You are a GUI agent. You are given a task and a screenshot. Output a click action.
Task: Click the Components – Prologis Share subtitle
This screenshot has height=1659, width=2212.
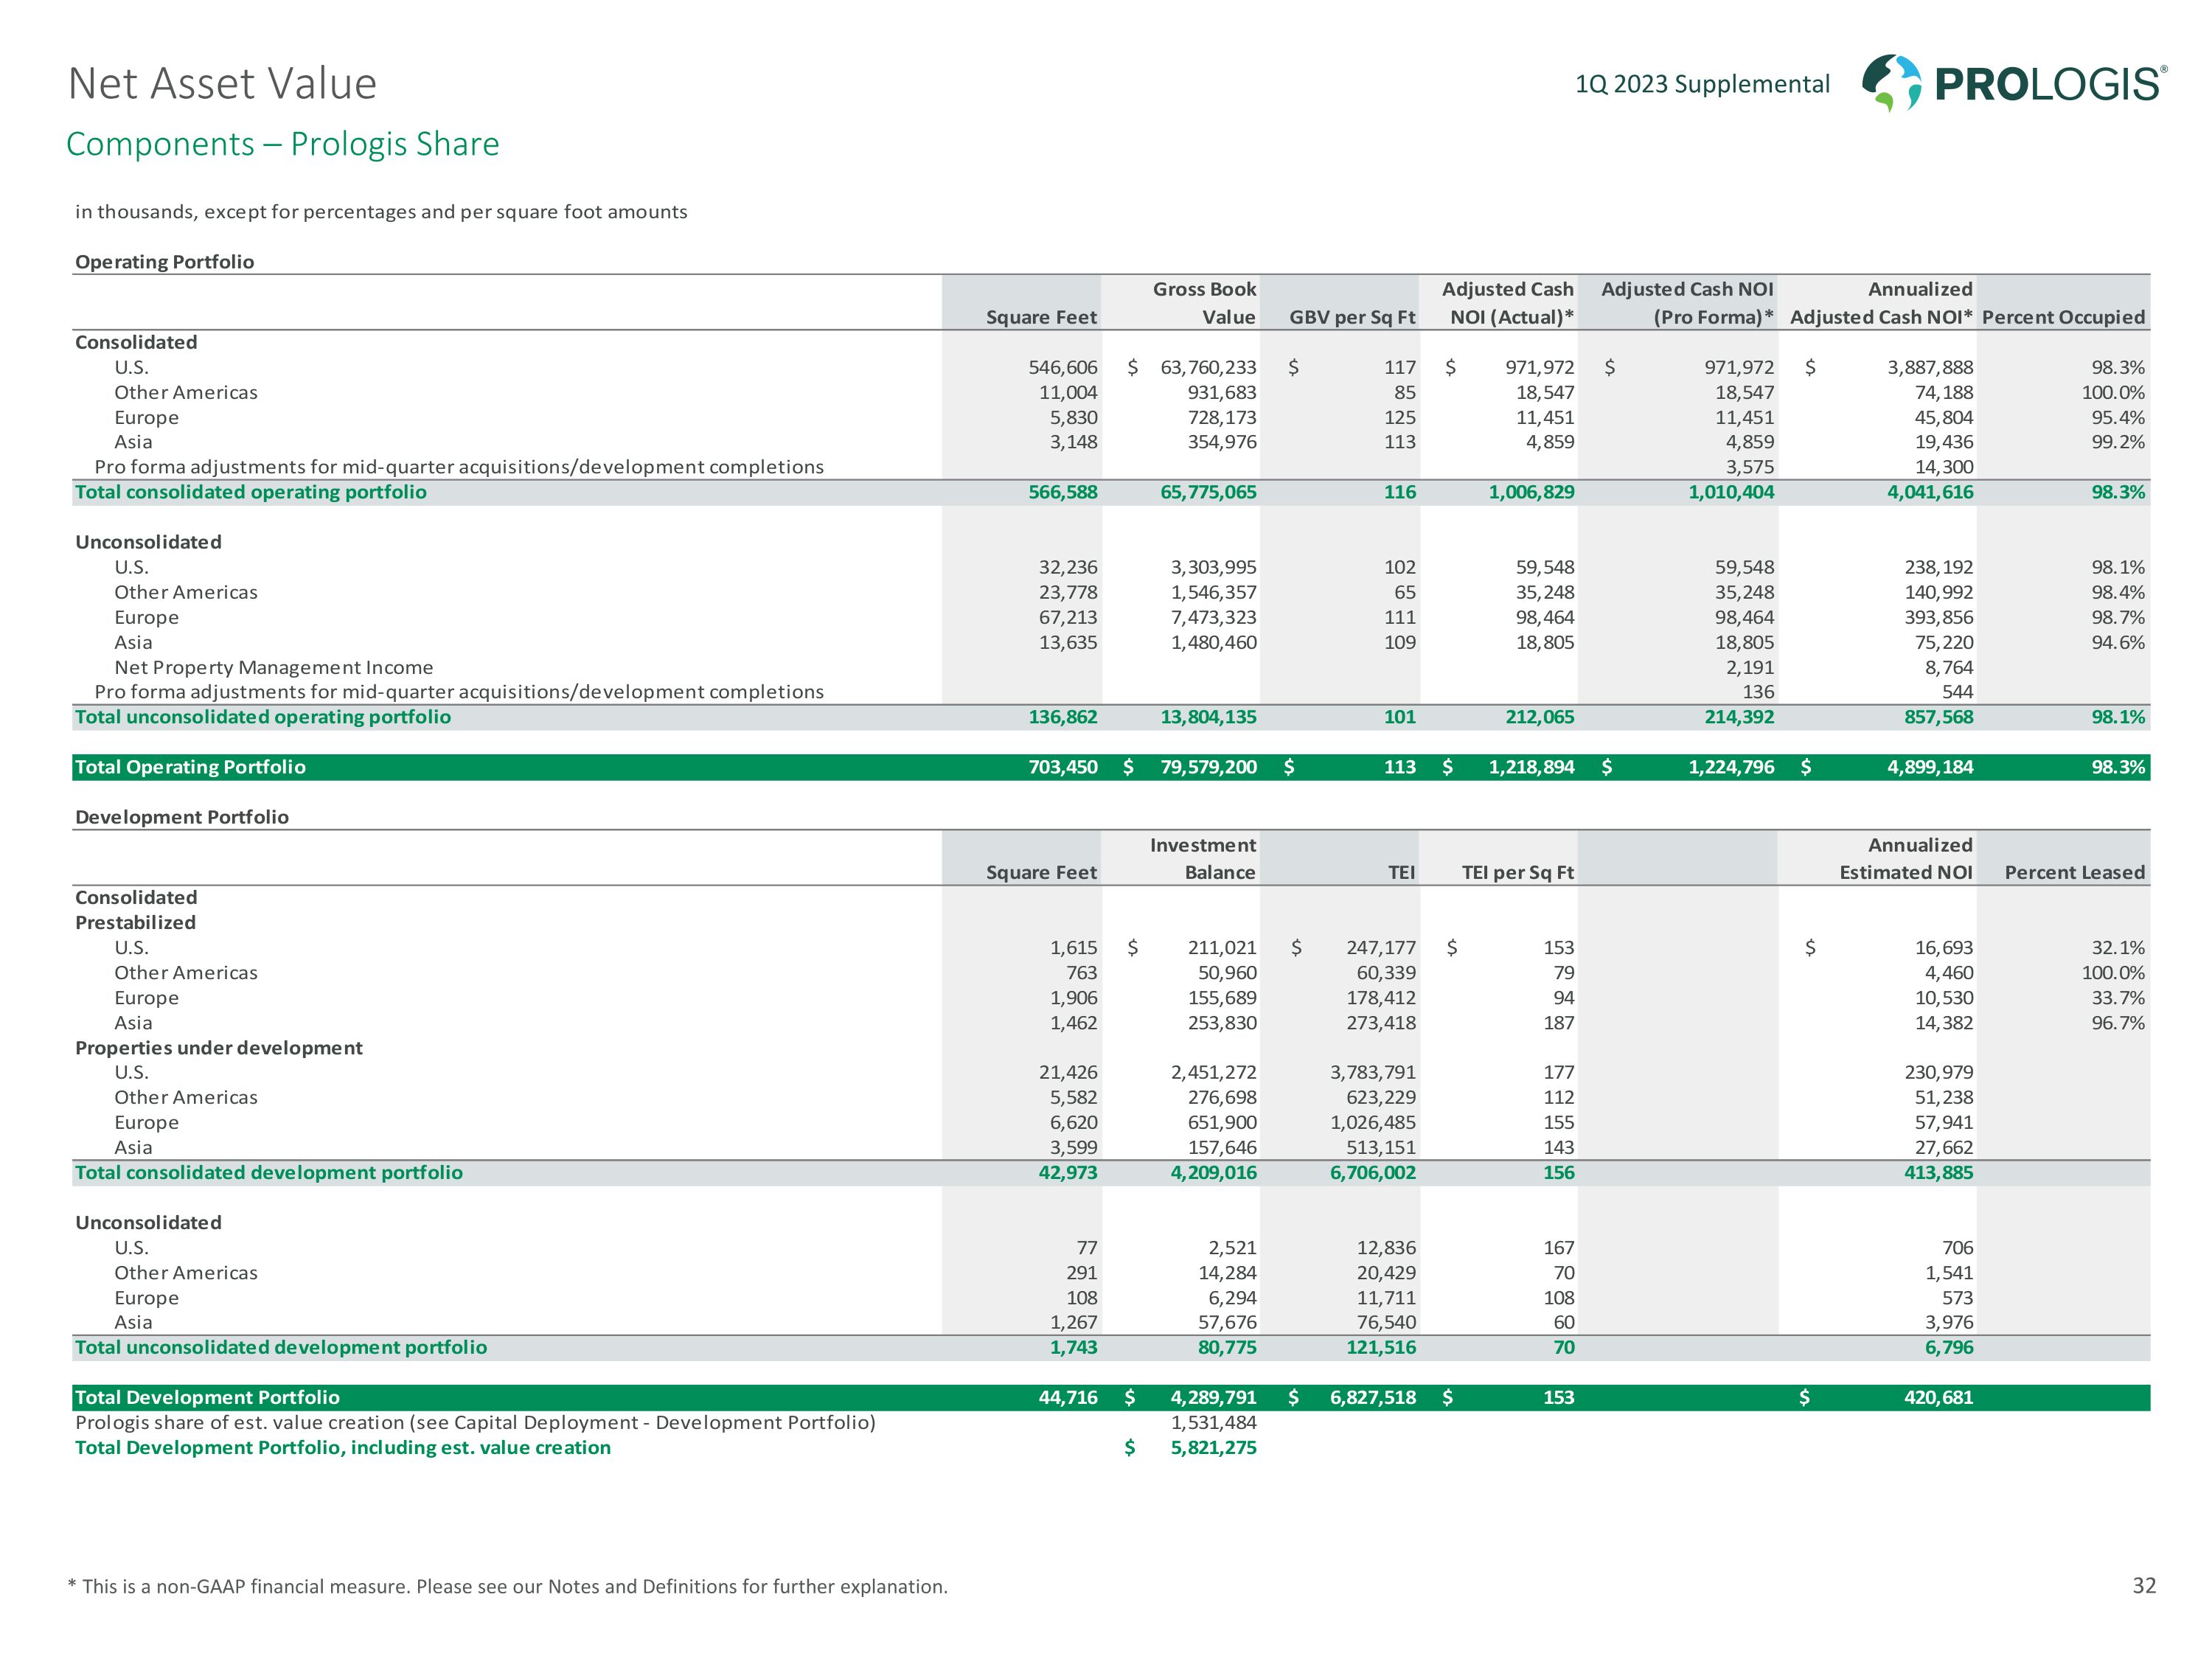pyautogui.click(x=282, y=144)
